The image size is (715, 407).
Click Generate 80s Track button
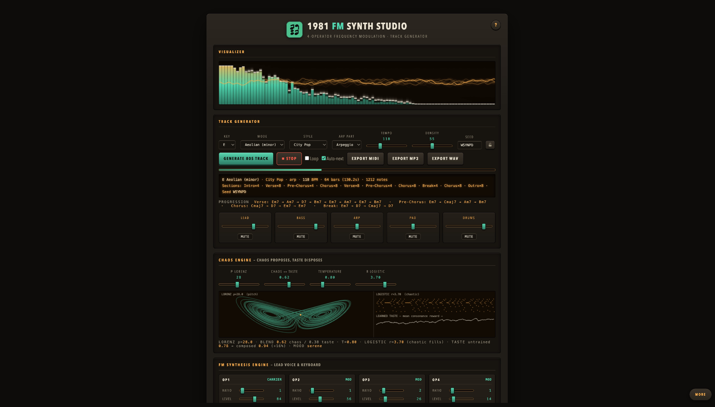tap(246, 159)
